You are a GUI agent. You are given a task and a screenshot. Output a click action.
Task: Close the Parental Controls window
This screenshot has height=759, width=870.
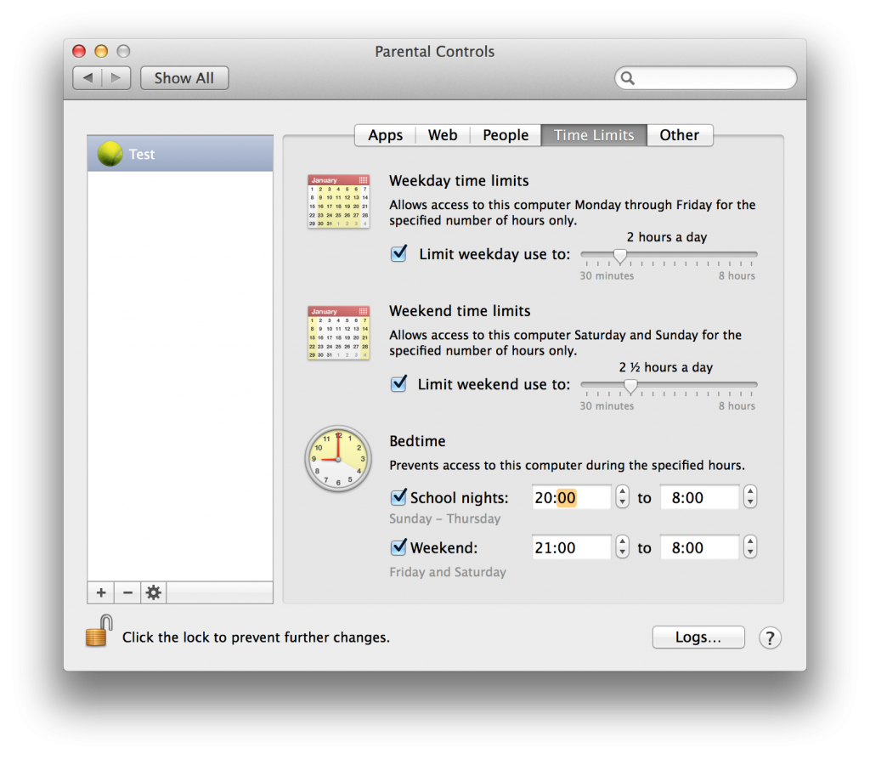tap(79, 51)
